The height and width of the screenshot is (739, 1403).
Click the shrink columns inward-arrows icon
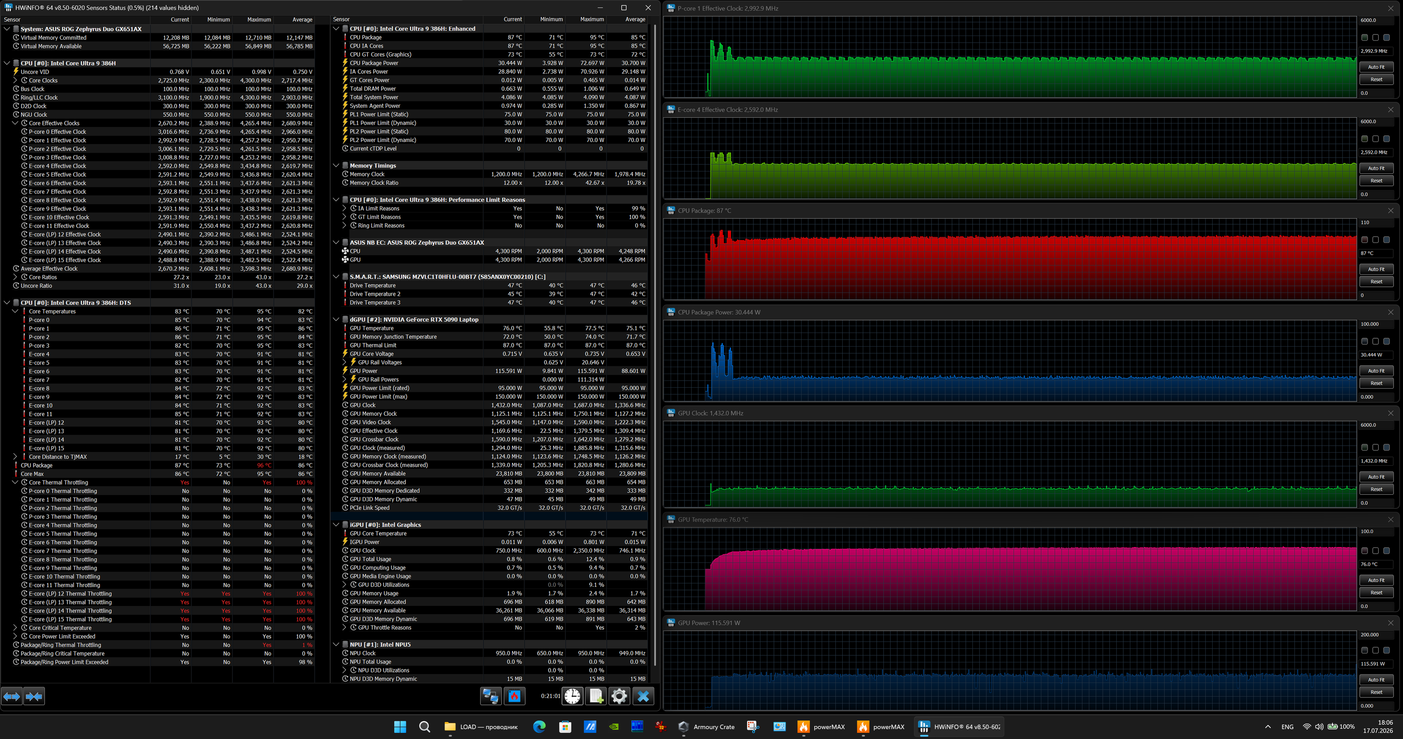point(34,696)
